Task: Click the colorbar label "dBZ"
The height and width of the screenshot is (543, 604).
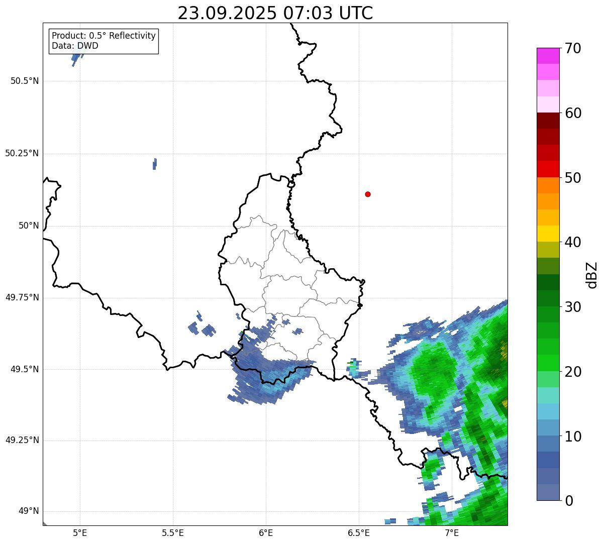Action: click(x=592, y=275)
